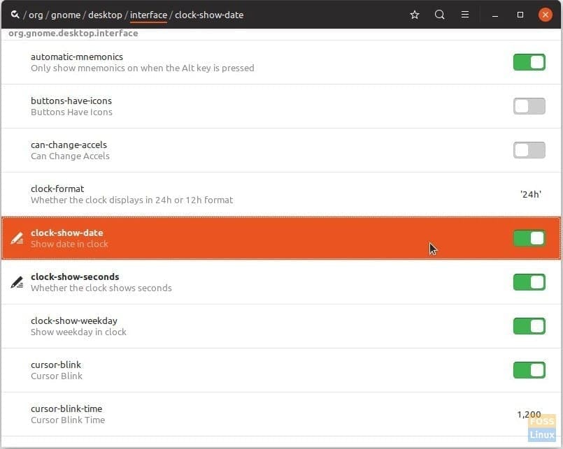Screen dimensions: 563x449
Task: Open the hamburger menu in header
Action: click(x=465, y=15)
